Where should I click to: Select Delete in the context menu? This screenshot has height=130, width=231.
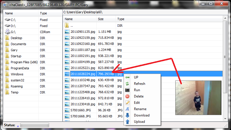click(139, 96)
